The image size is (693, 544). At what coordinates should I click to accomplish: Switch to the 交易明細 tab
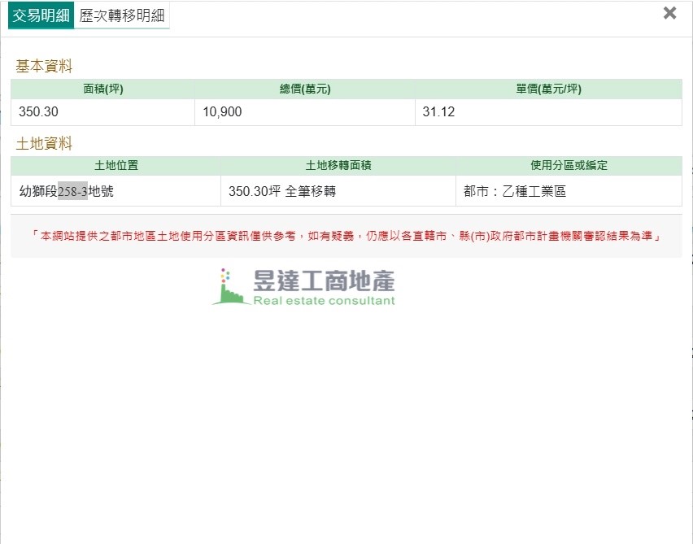41,15
